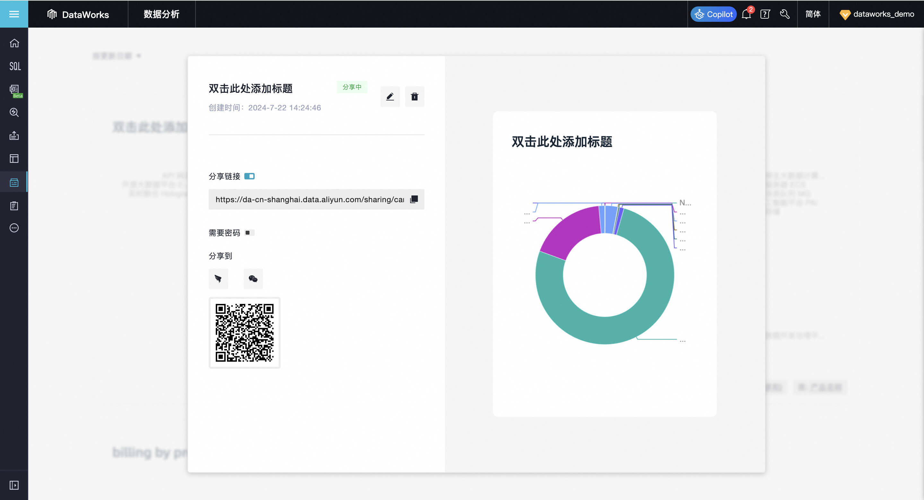
Task: Click the home icon in sidebar
Action: click(14, 43)
